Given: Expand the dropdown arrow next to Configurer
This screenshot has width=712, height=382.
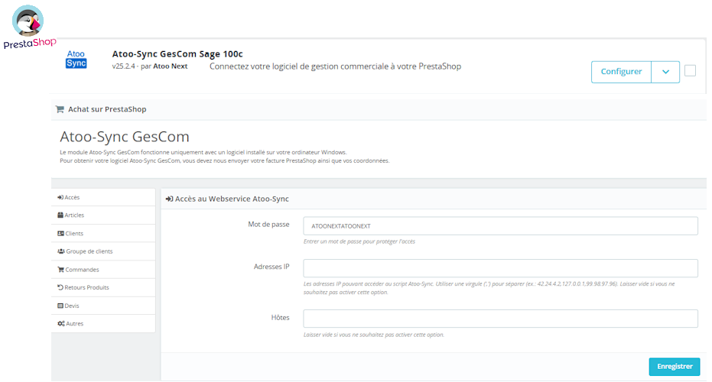Looking at the screenshot, I should click(x=665, y=72).
